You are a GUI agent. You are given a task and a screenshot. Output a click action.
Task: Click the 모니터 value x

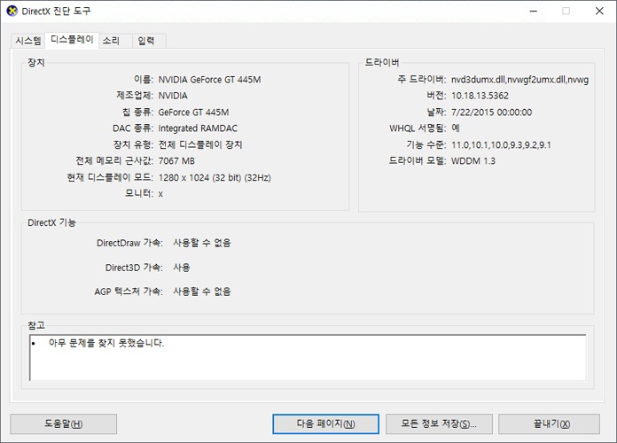point(160,194)
